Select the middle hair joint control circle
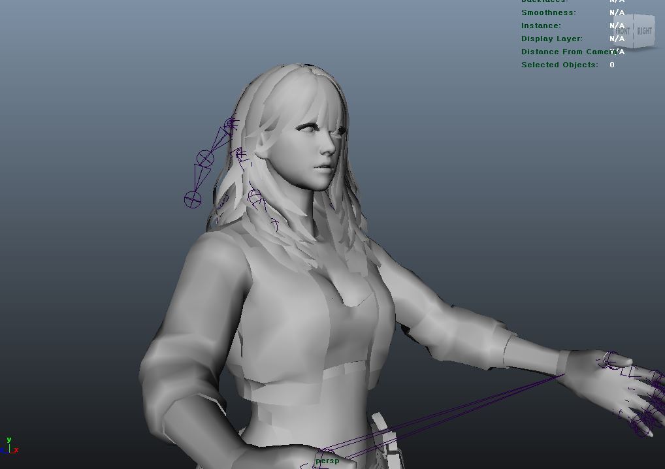Screen dimensions: 665x469 click(205, 158)
